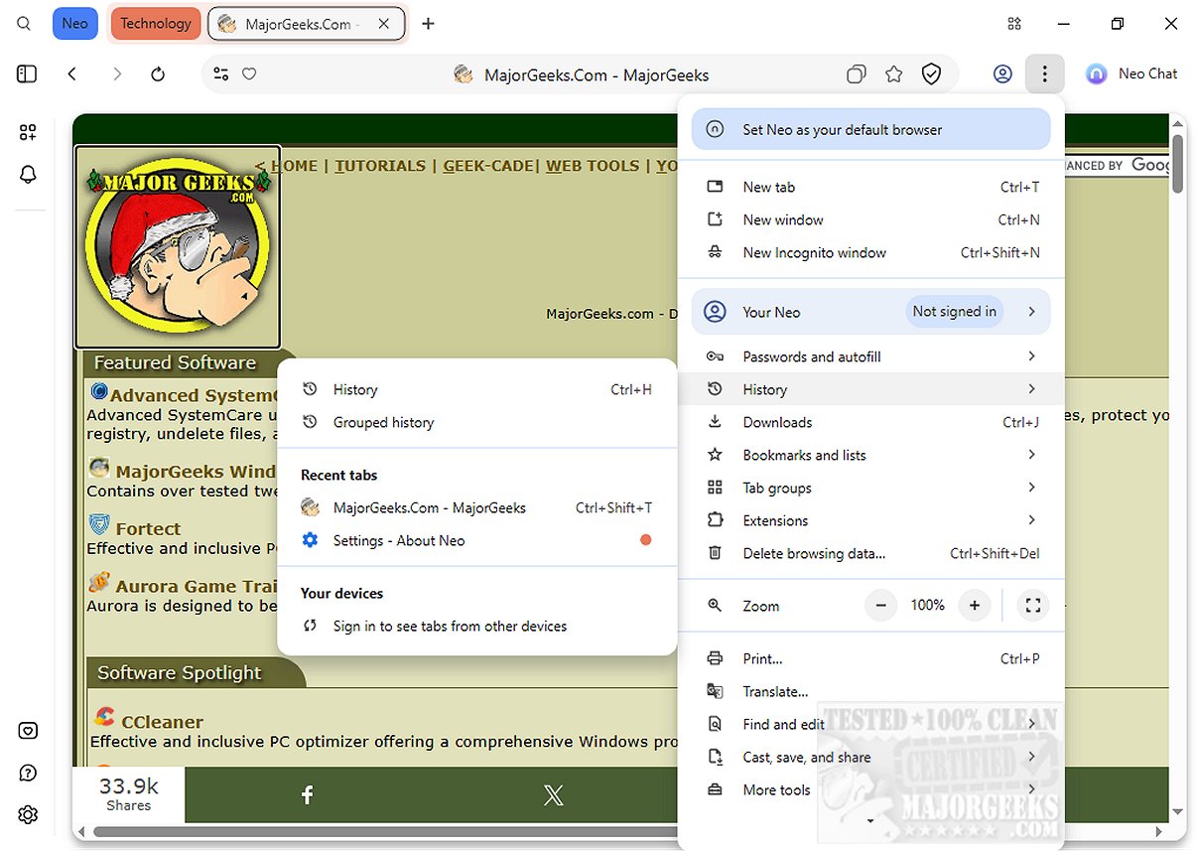Enter fullscreen via the zoom row icon
The width and height of the screenshot is (1196, 851).
(1032, 606)
